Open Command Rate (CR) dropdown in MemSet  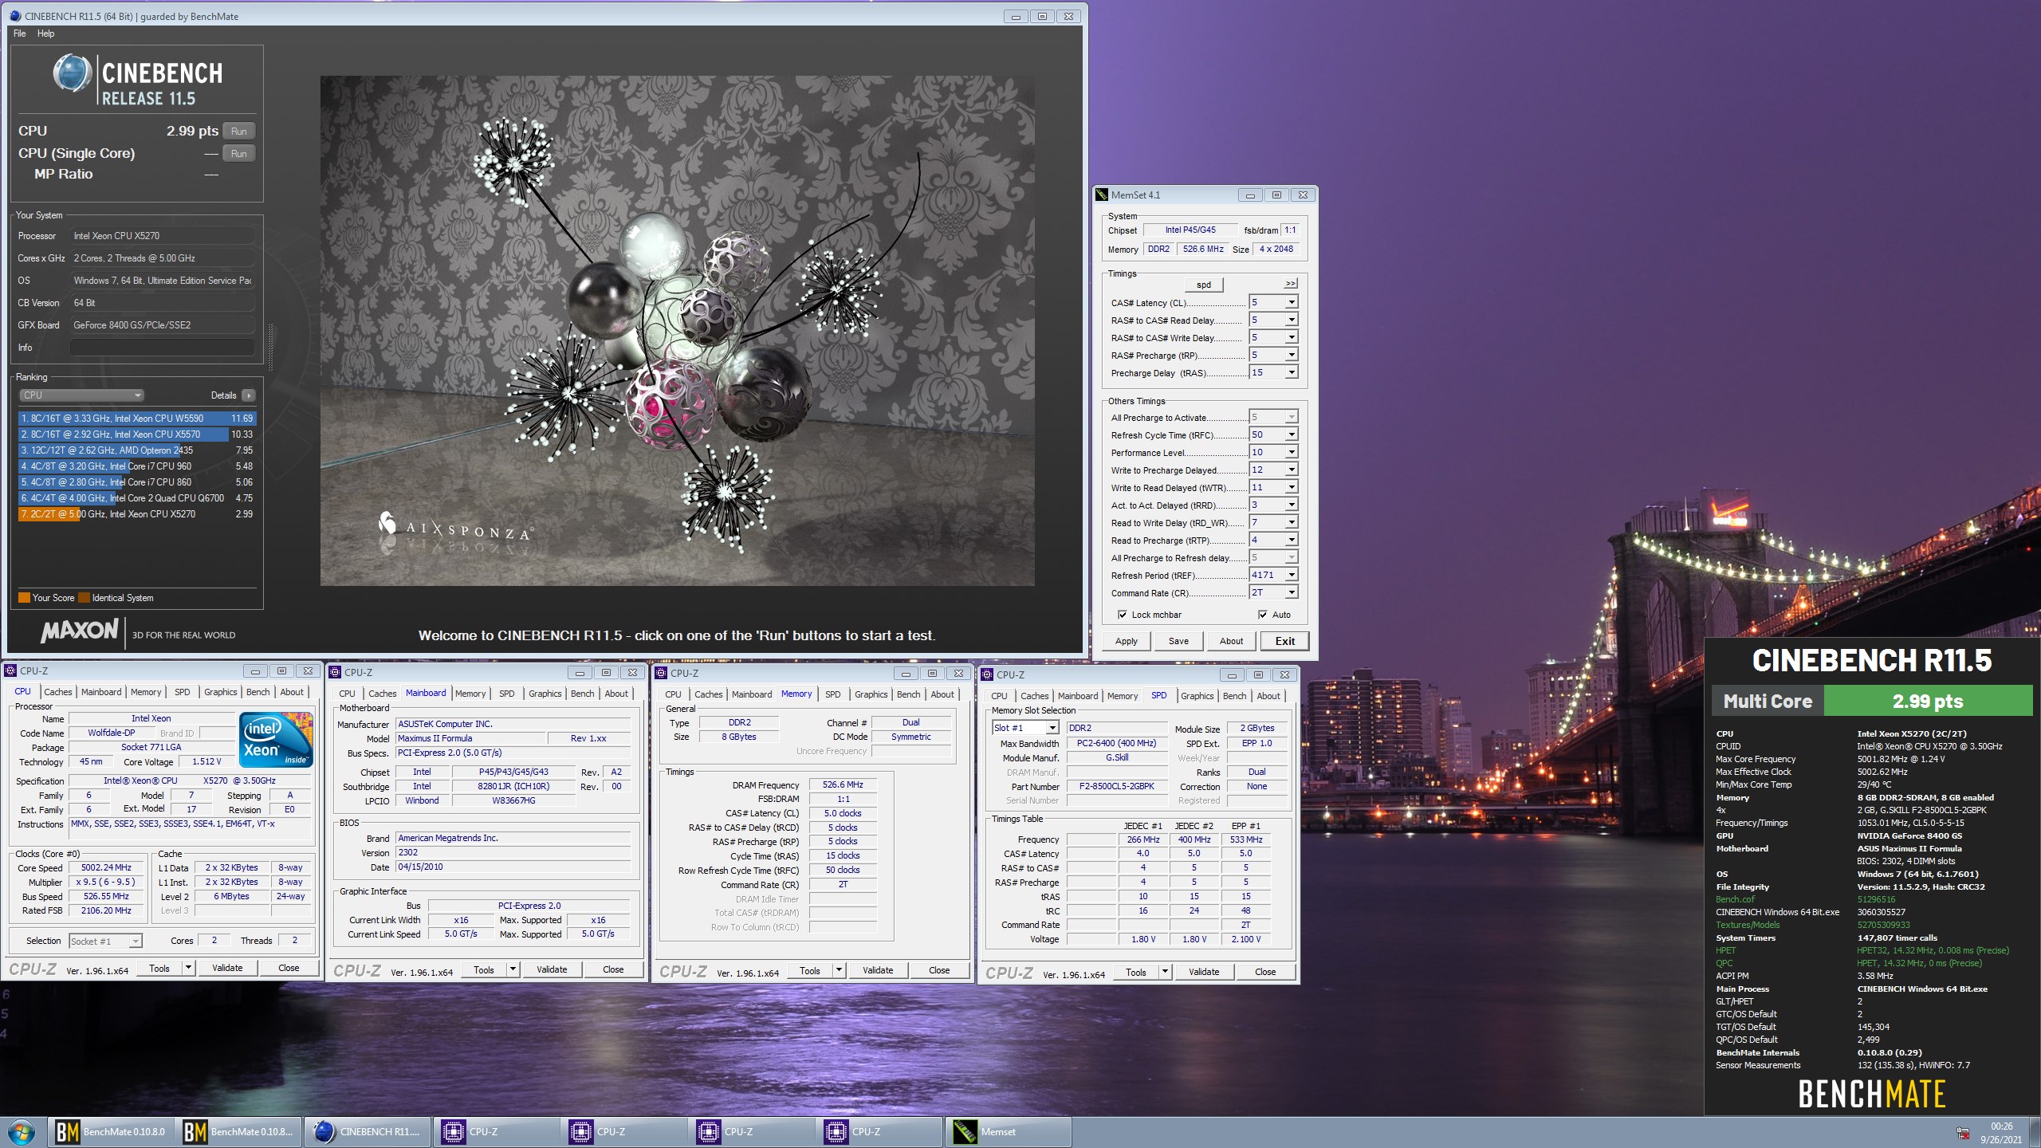1292,592
